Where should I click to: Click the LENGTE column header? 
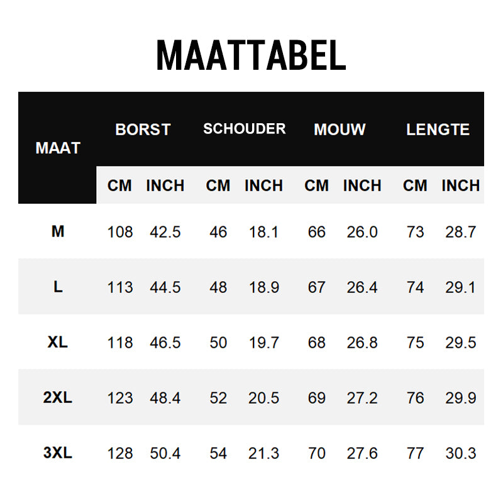438,130
